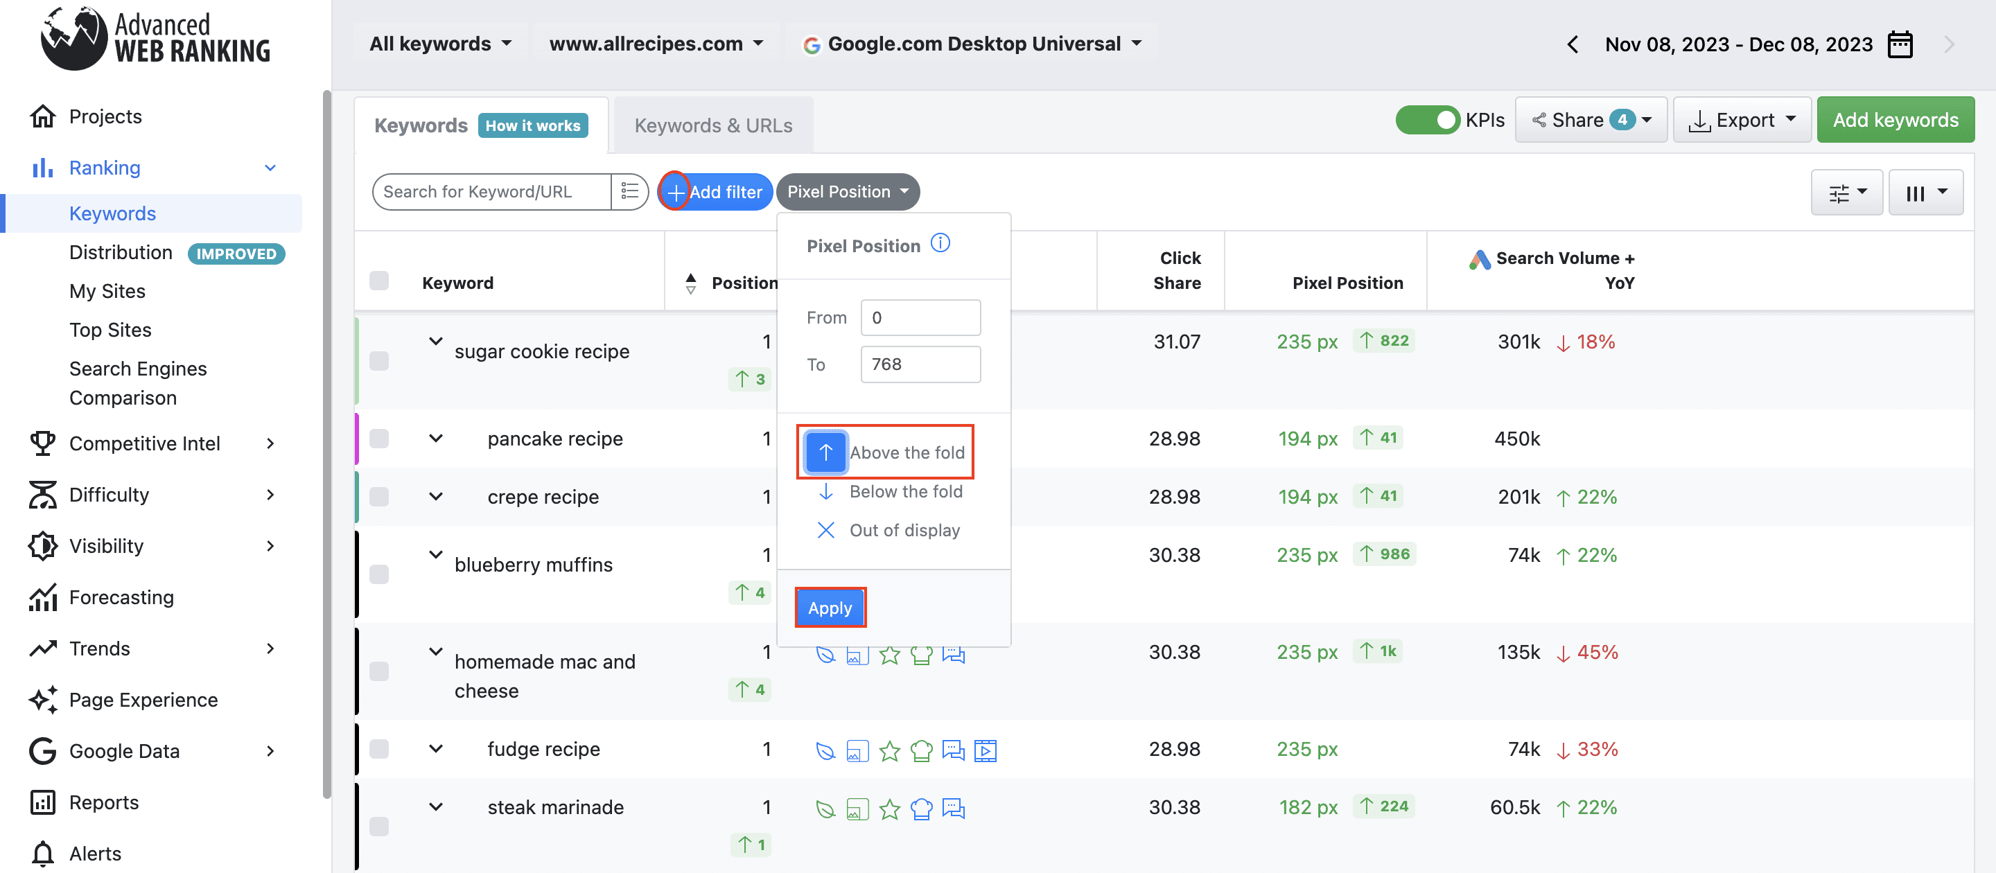Switch to the Keywords & URLs tab
Viewport: 1996px width, 873px height.
(713, 125)
